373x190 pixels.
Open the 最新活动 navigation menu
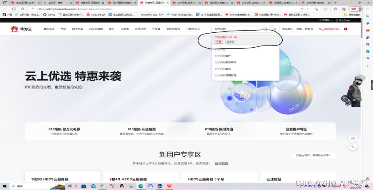(x=49, y=29)
